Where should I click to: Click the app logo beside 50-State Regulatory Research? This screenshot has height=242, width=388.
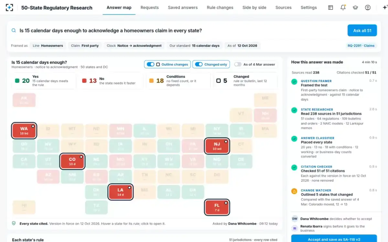10,7
